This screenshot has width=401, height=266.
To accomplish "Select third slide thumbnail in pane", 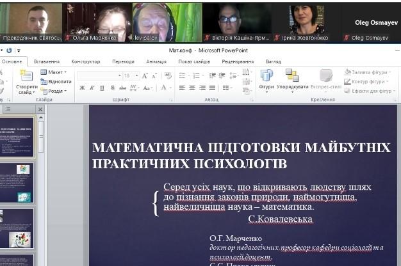I will (17, 228).
